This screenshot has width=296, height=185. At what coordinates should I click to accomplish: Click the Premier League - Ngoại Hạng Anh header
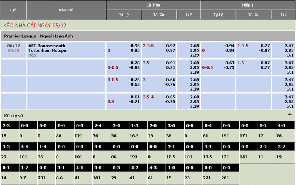click(39, 36)
